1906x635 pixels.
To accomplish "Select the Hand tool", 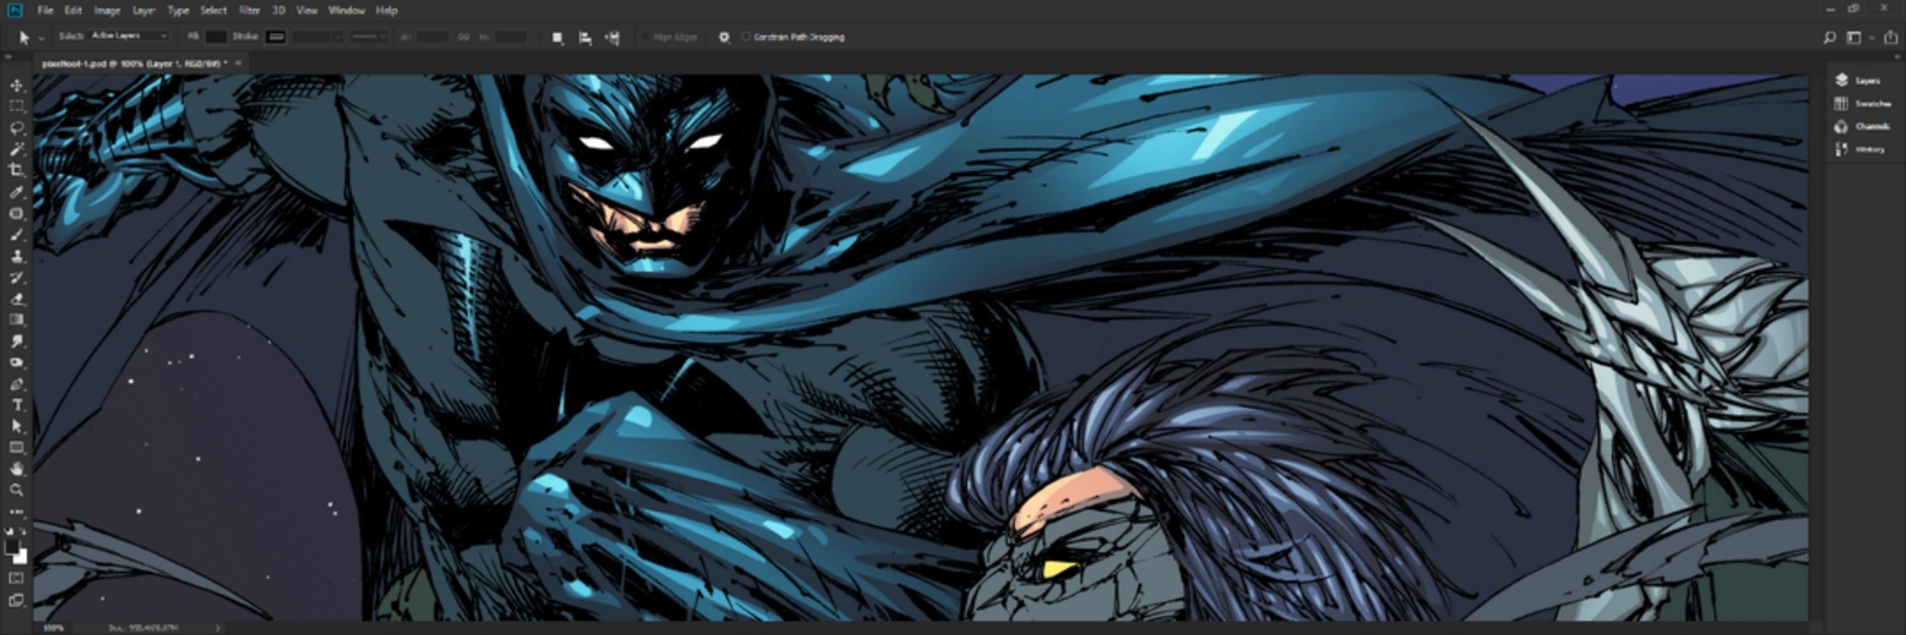I will 17,469.
